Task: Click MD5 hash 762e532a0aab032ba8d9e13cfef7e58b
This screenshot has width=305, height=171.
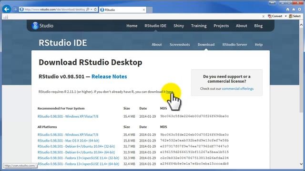Action: tap(194, 141)
